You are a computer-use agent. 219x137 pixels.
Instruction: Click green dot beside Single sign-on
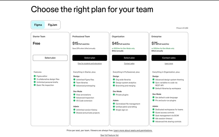(x=114, y=109)
